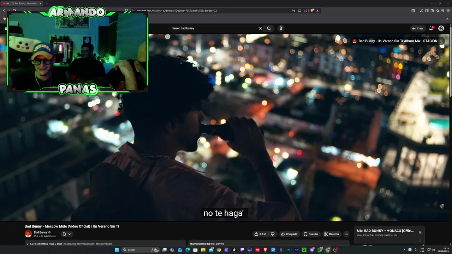The width and height of the screenshot is (452, 254).
Task: Open the subscription notification bell dropdown
Action: [x=67, y=234]
